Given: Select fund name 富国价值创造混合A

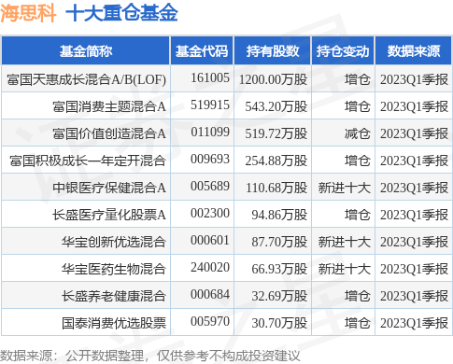Looking at the screenshot, I should point(109,133).
